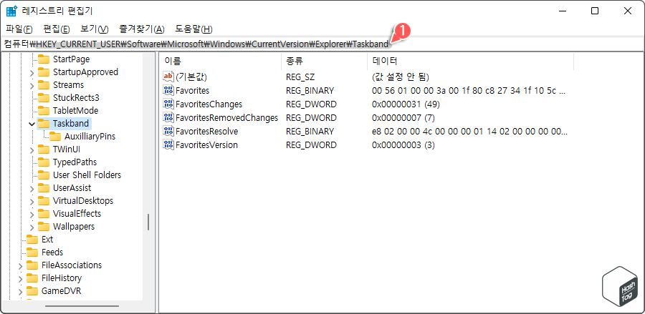Image resolution: width=645 pixels, height=314 pixels.
Task: Click the FavoritesRemovedChanges value icon
Action: pos(168,118)
